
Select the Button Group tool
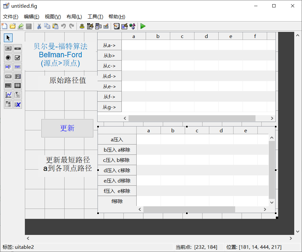(8, 104)
